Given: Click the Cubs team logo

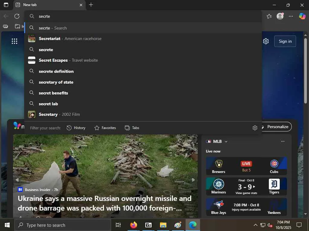Looking at the screenshot, I should 274,164.
